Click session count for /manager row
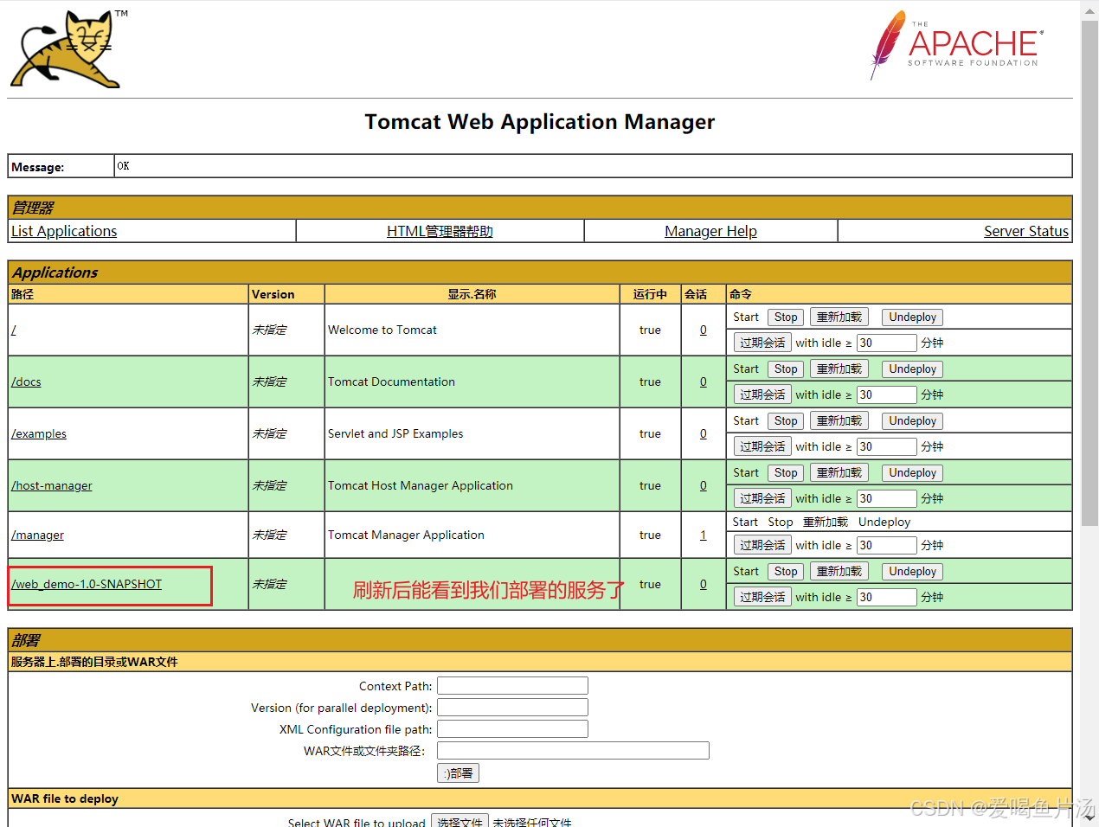The image size is (1099, 827). (x=703, y=535)
